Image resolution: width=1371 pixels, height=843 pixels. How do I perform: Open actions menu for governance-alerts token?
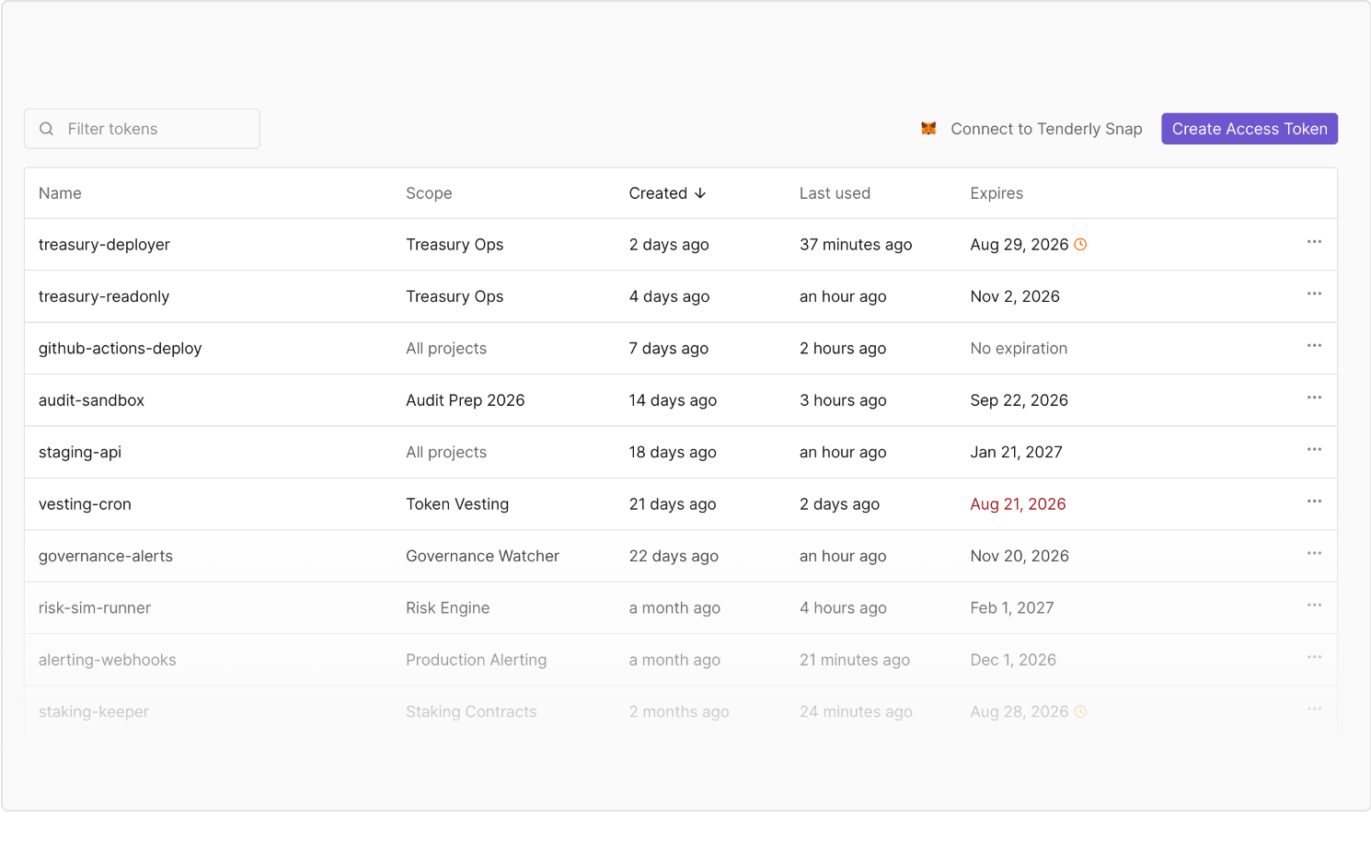(x=1314, y=553)
